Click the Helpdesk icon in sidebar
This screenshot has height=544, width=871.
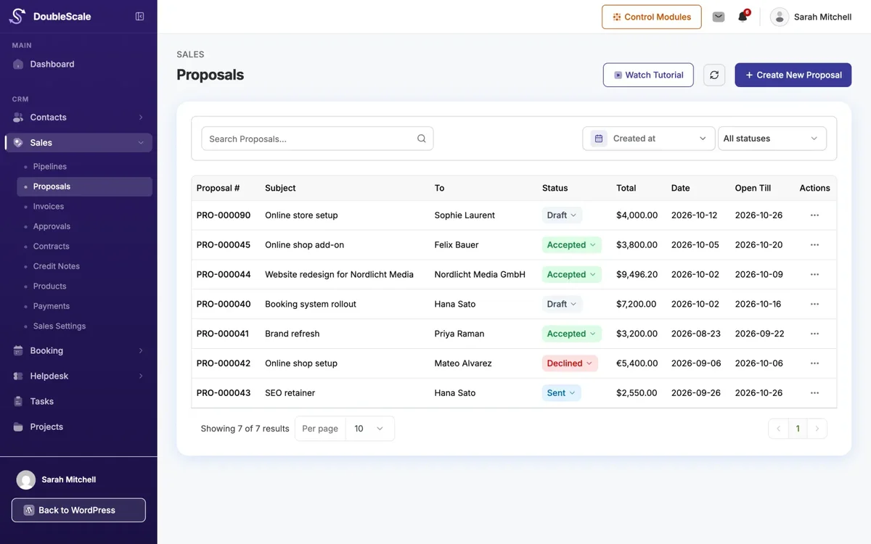pos(18,376)
